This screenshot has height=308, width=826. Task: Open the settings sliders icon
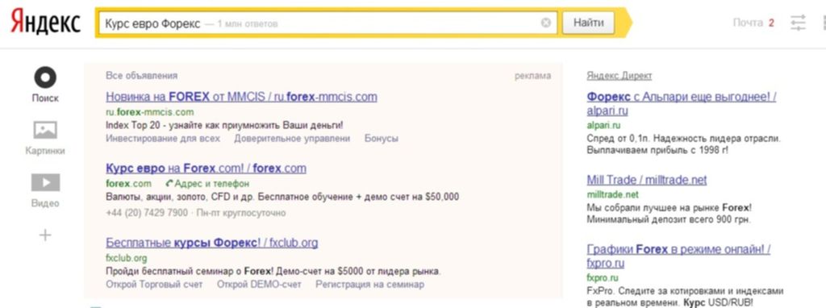[798, 23]
